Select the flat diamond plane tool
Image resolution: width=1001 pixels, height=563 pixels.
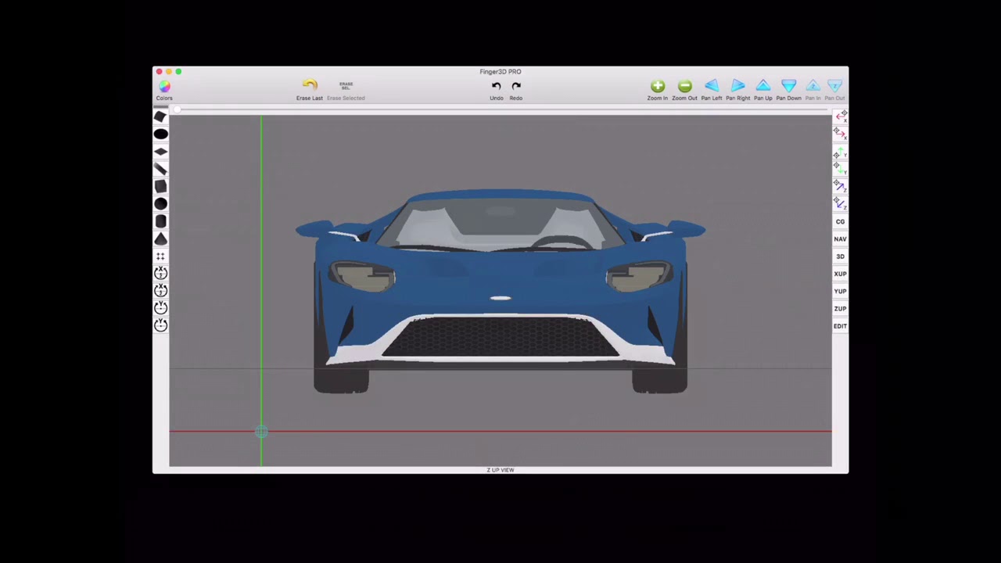160,152
